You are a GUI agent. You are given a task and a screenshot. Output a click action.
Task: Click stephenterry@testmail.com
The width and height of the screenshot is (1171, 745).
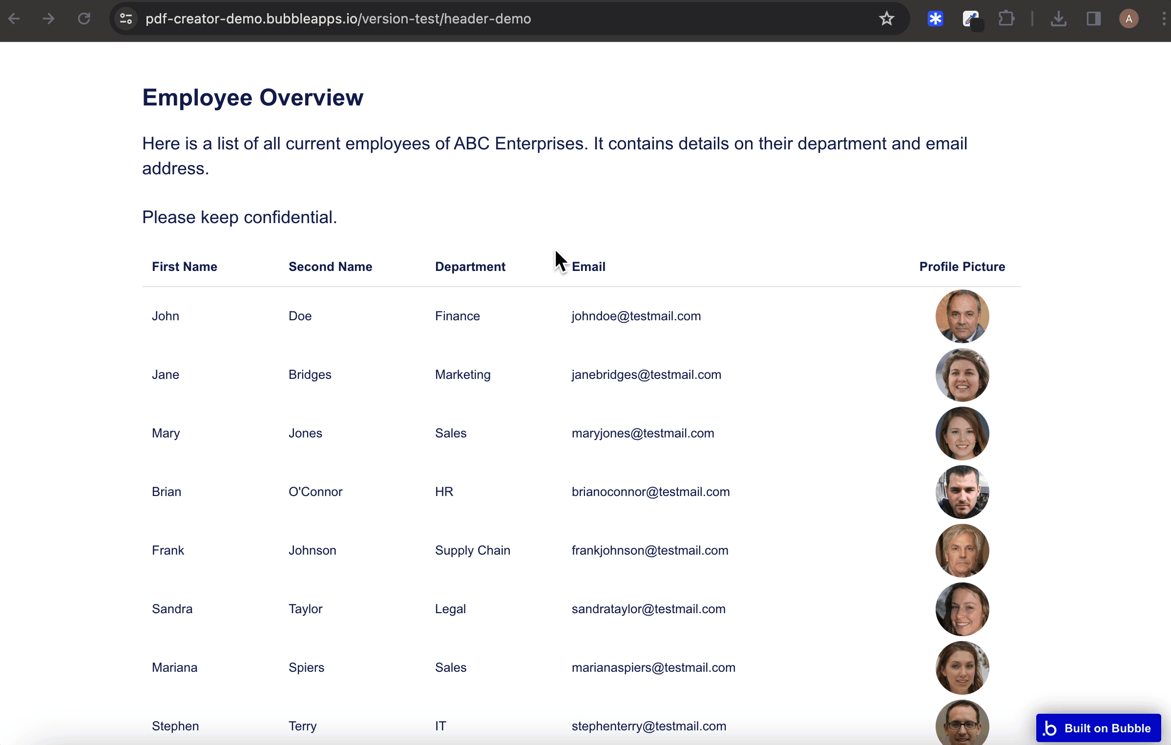click(x=649, y=726)
